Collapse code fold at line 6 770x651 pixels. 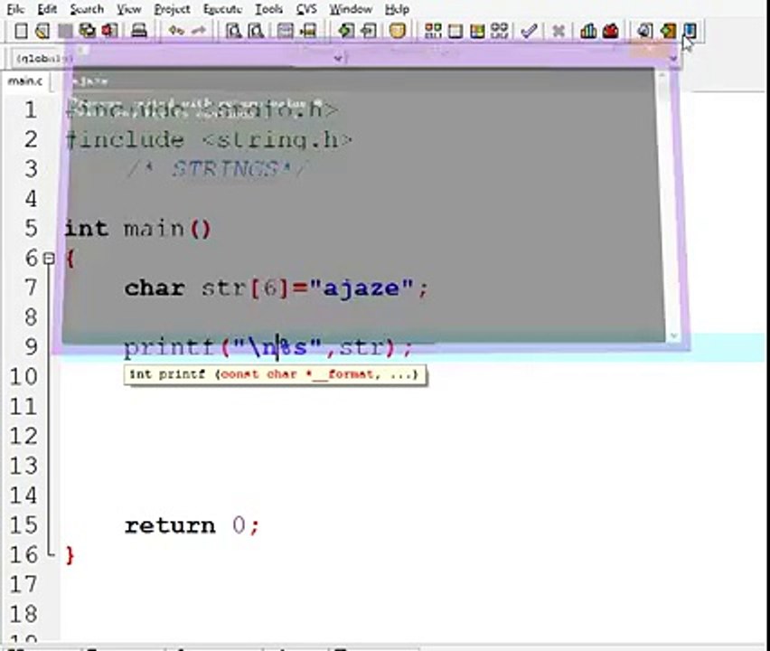coord(49,258)
